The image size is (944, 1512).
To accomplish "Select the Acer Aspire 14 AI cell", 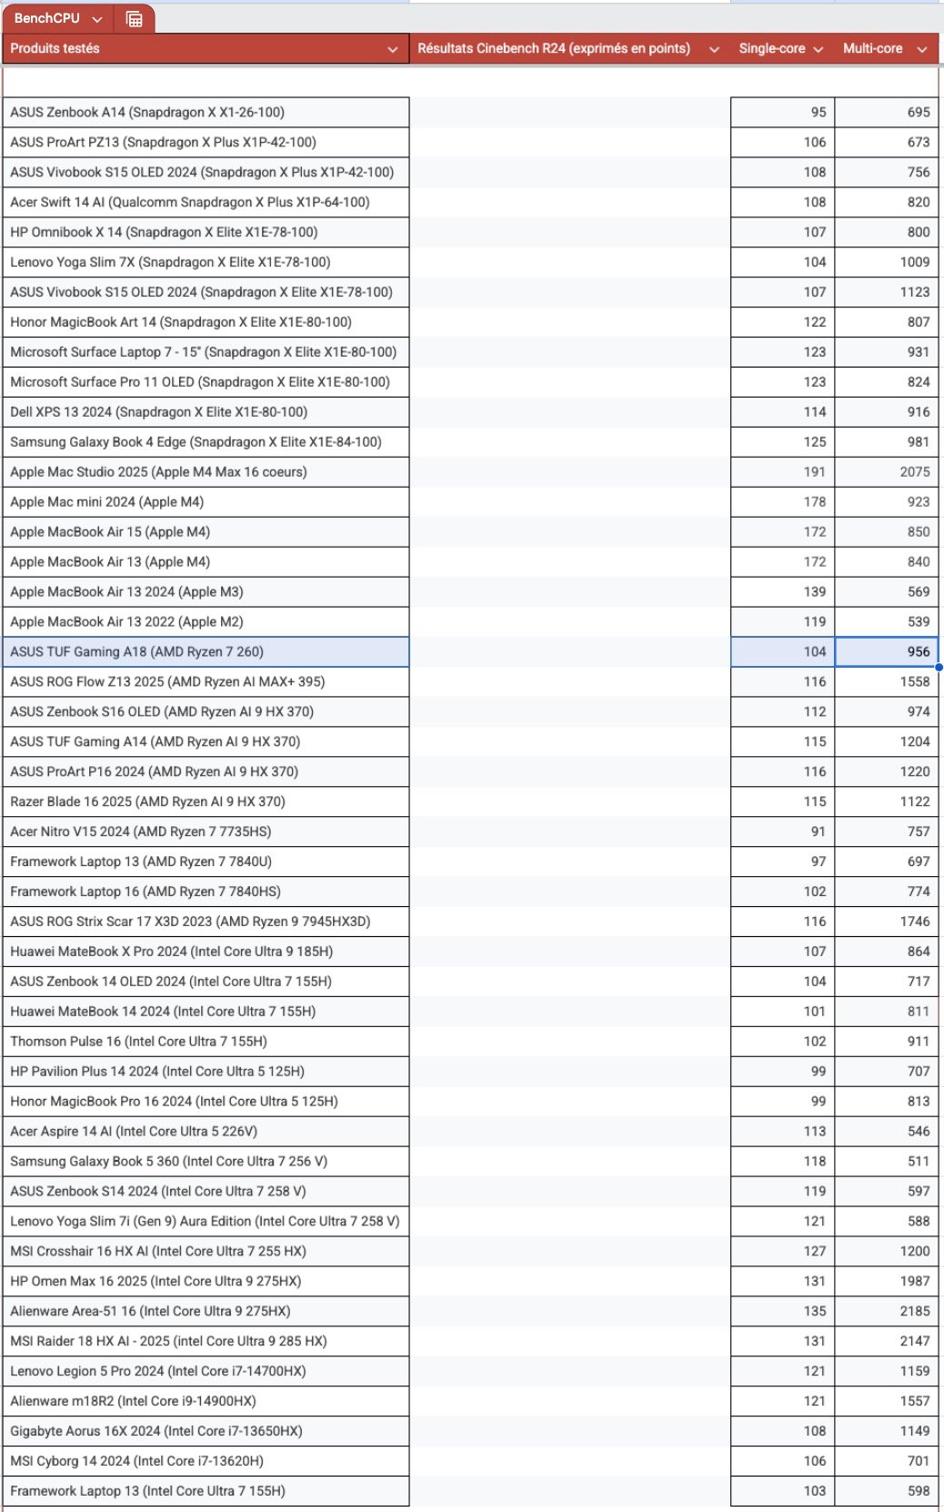I will (206, 1133).
